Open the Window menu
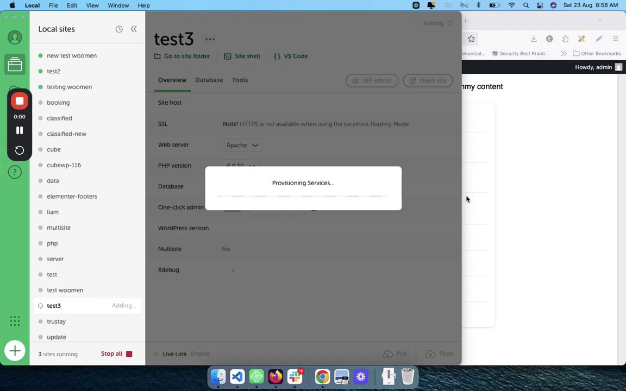This screenshot has height=391, width=626. pyautogui.click(x=118, y=5)
